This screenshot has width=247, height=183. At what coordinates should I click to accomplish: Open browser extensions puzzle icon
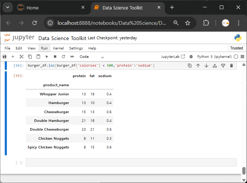coord(206,23)
